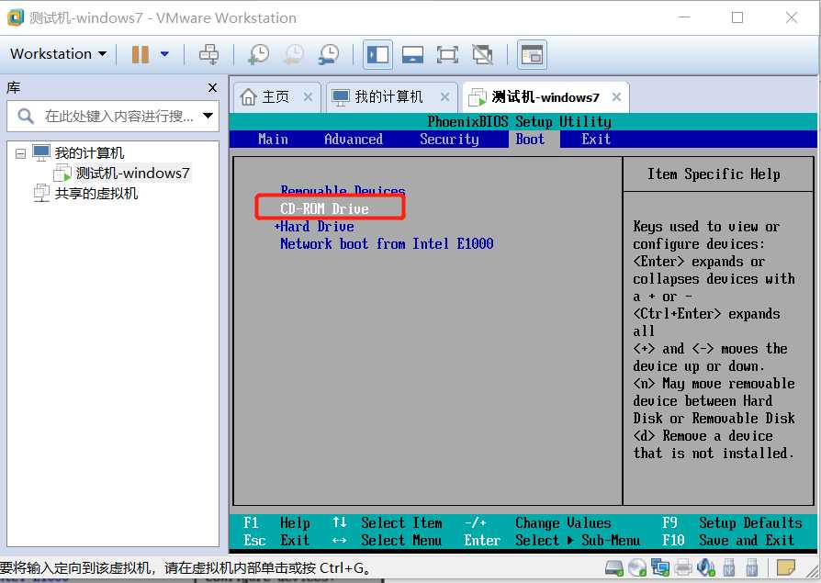Take a snapshot of this VM

[259, 54]
